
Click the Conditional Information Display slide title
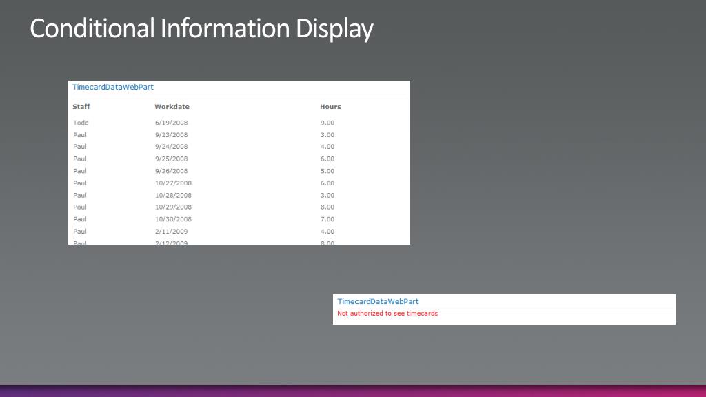point(201,29)
